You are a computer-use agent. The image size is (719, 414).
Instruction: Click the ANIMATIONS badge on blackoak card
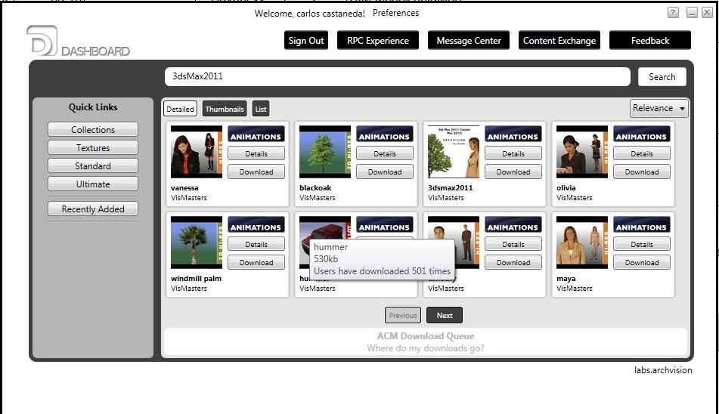coord(384,134)
